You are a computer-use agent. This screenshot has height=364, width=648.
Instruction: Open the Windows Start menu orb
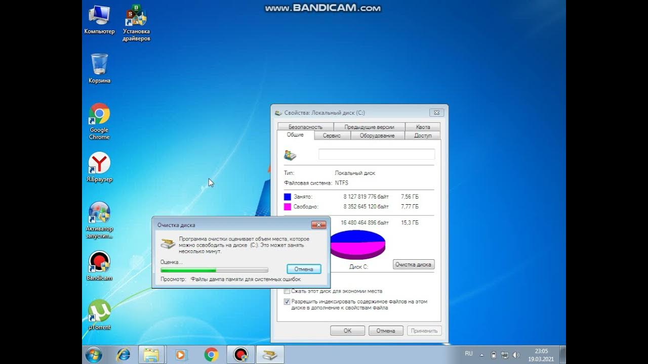(94, 355)
